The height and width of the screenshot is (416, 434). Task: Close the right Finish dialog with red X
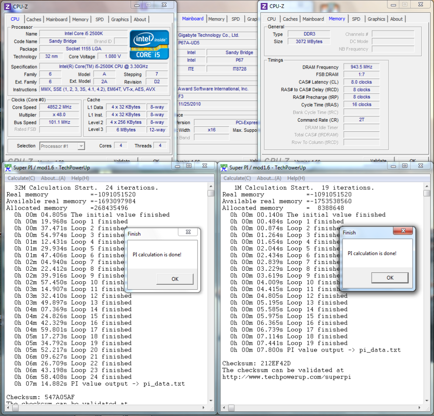click(403, 230)
